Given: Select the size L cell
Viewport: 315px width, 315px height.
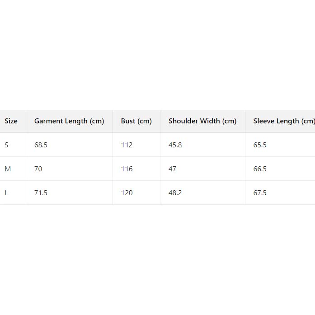Looking at the screenshot, I should pyautogui.click(x=7, y=193).
